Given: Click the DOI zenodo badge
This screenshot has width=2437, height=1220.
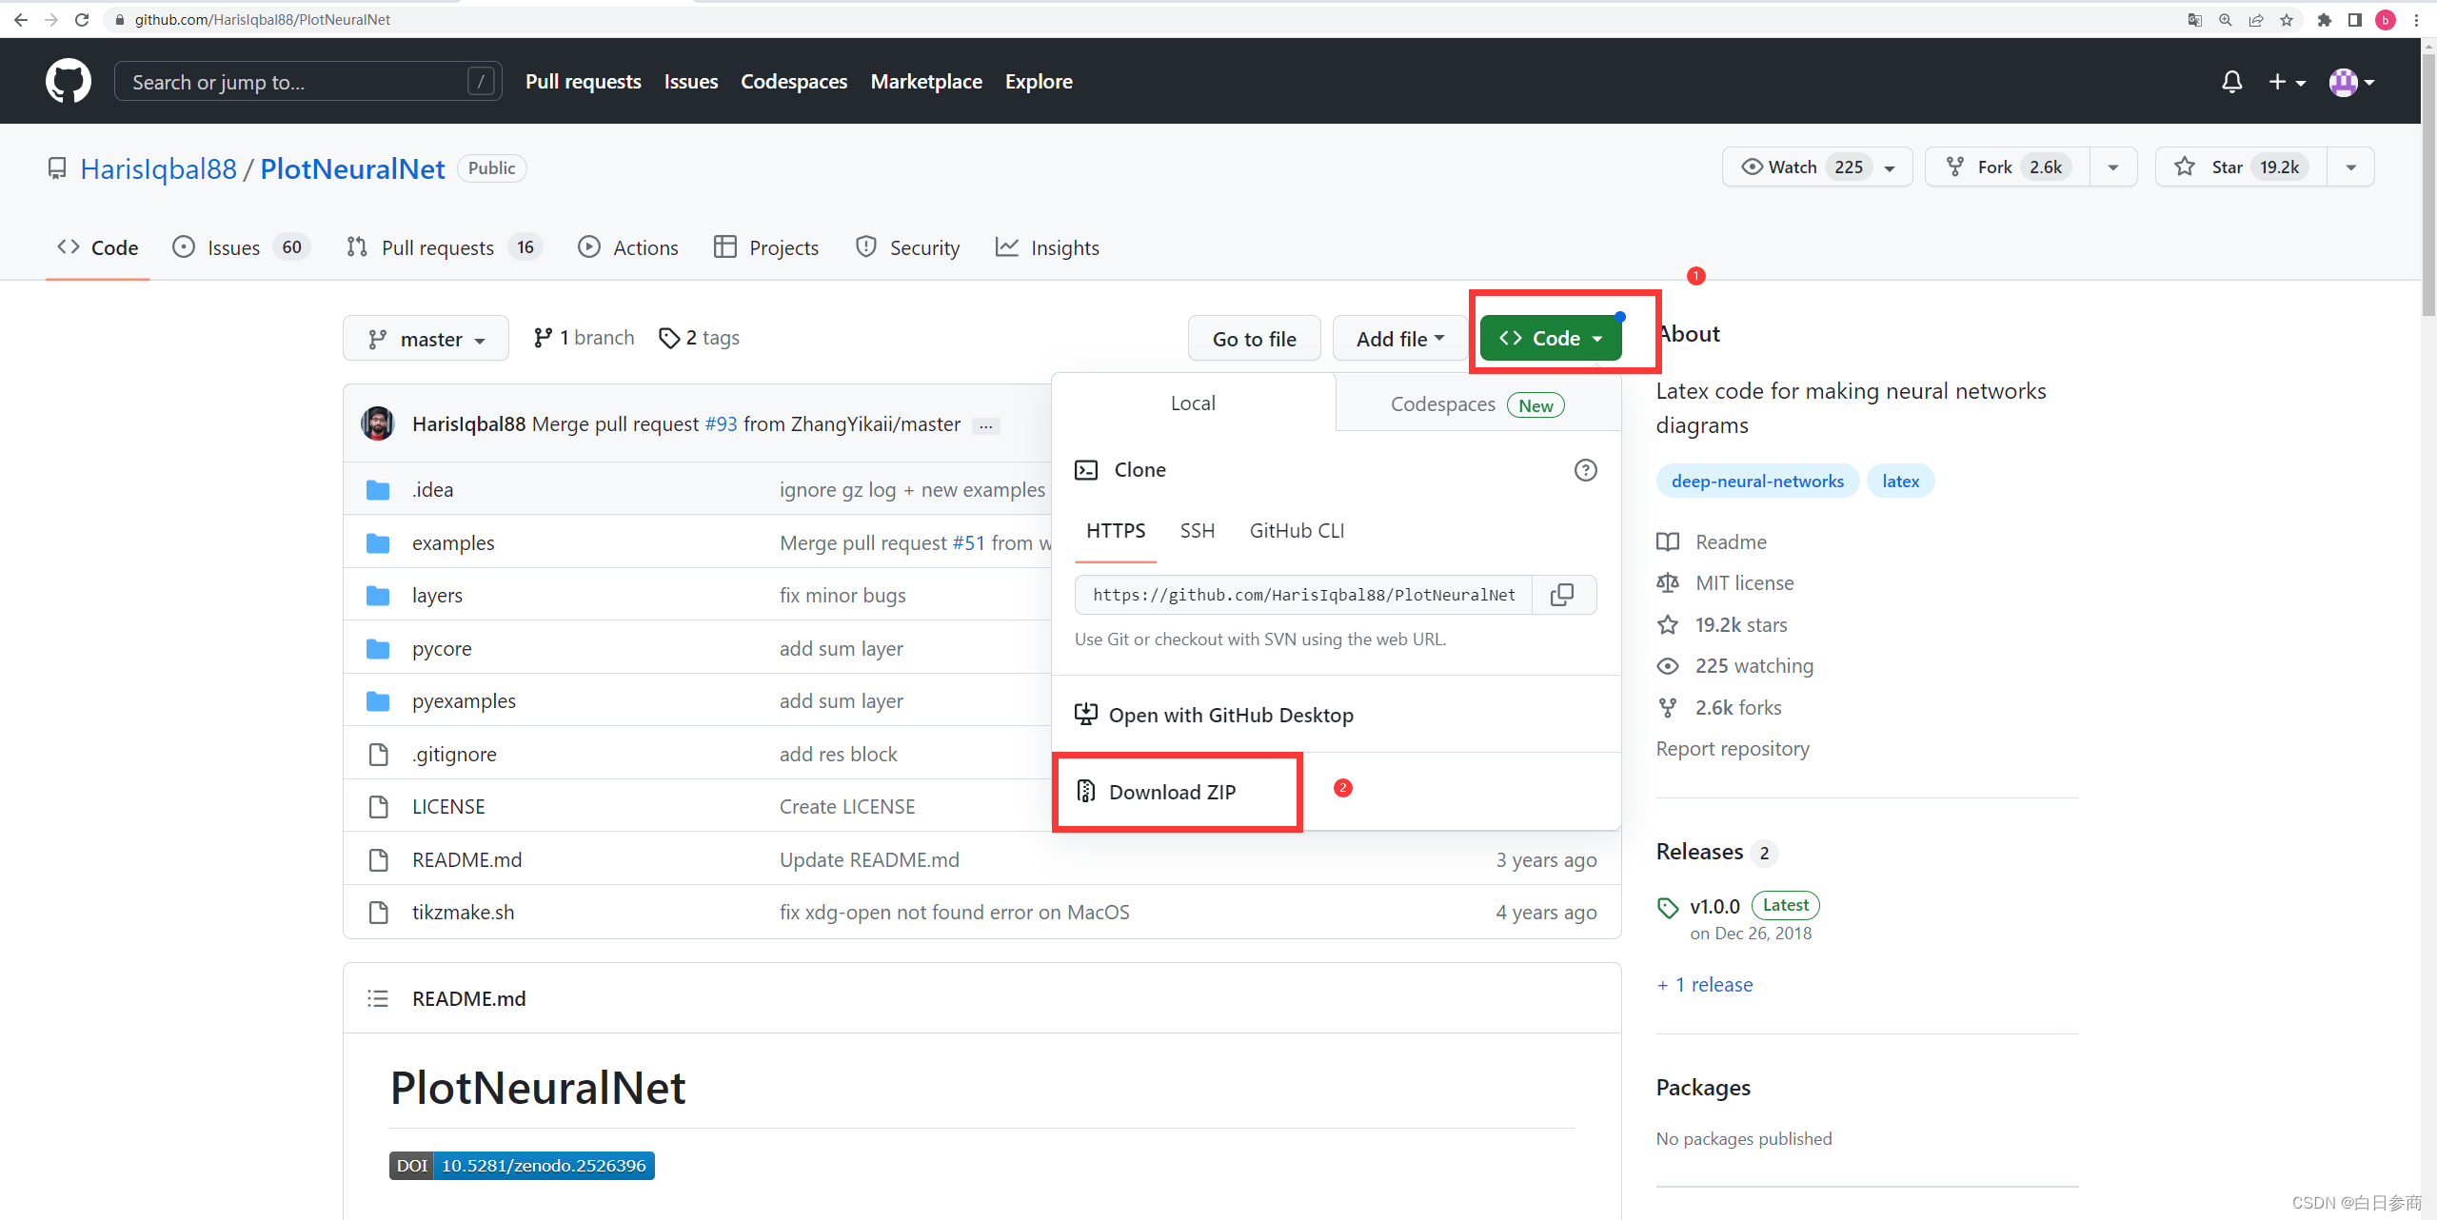Looking at the screenshot, I should [522, 1166].
